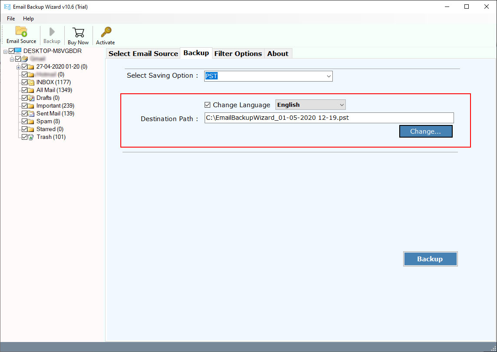This screenshot has width=497, height=352.
Task: Click the Drafts folder icon
Action: tap(31, 98)
